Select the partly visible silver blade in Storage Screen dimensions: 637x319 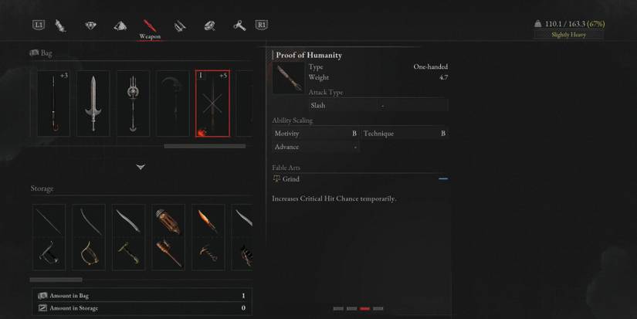click(x=242, y=221)
